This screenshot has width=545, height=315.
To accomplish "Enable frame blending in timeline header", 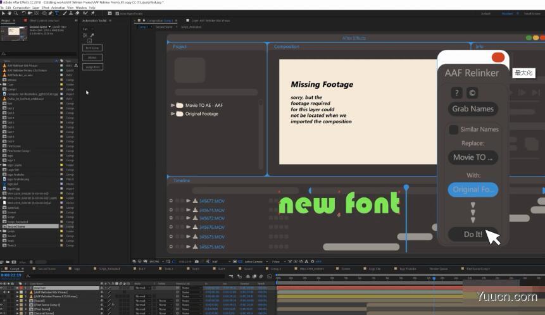I will coord(254,276).
